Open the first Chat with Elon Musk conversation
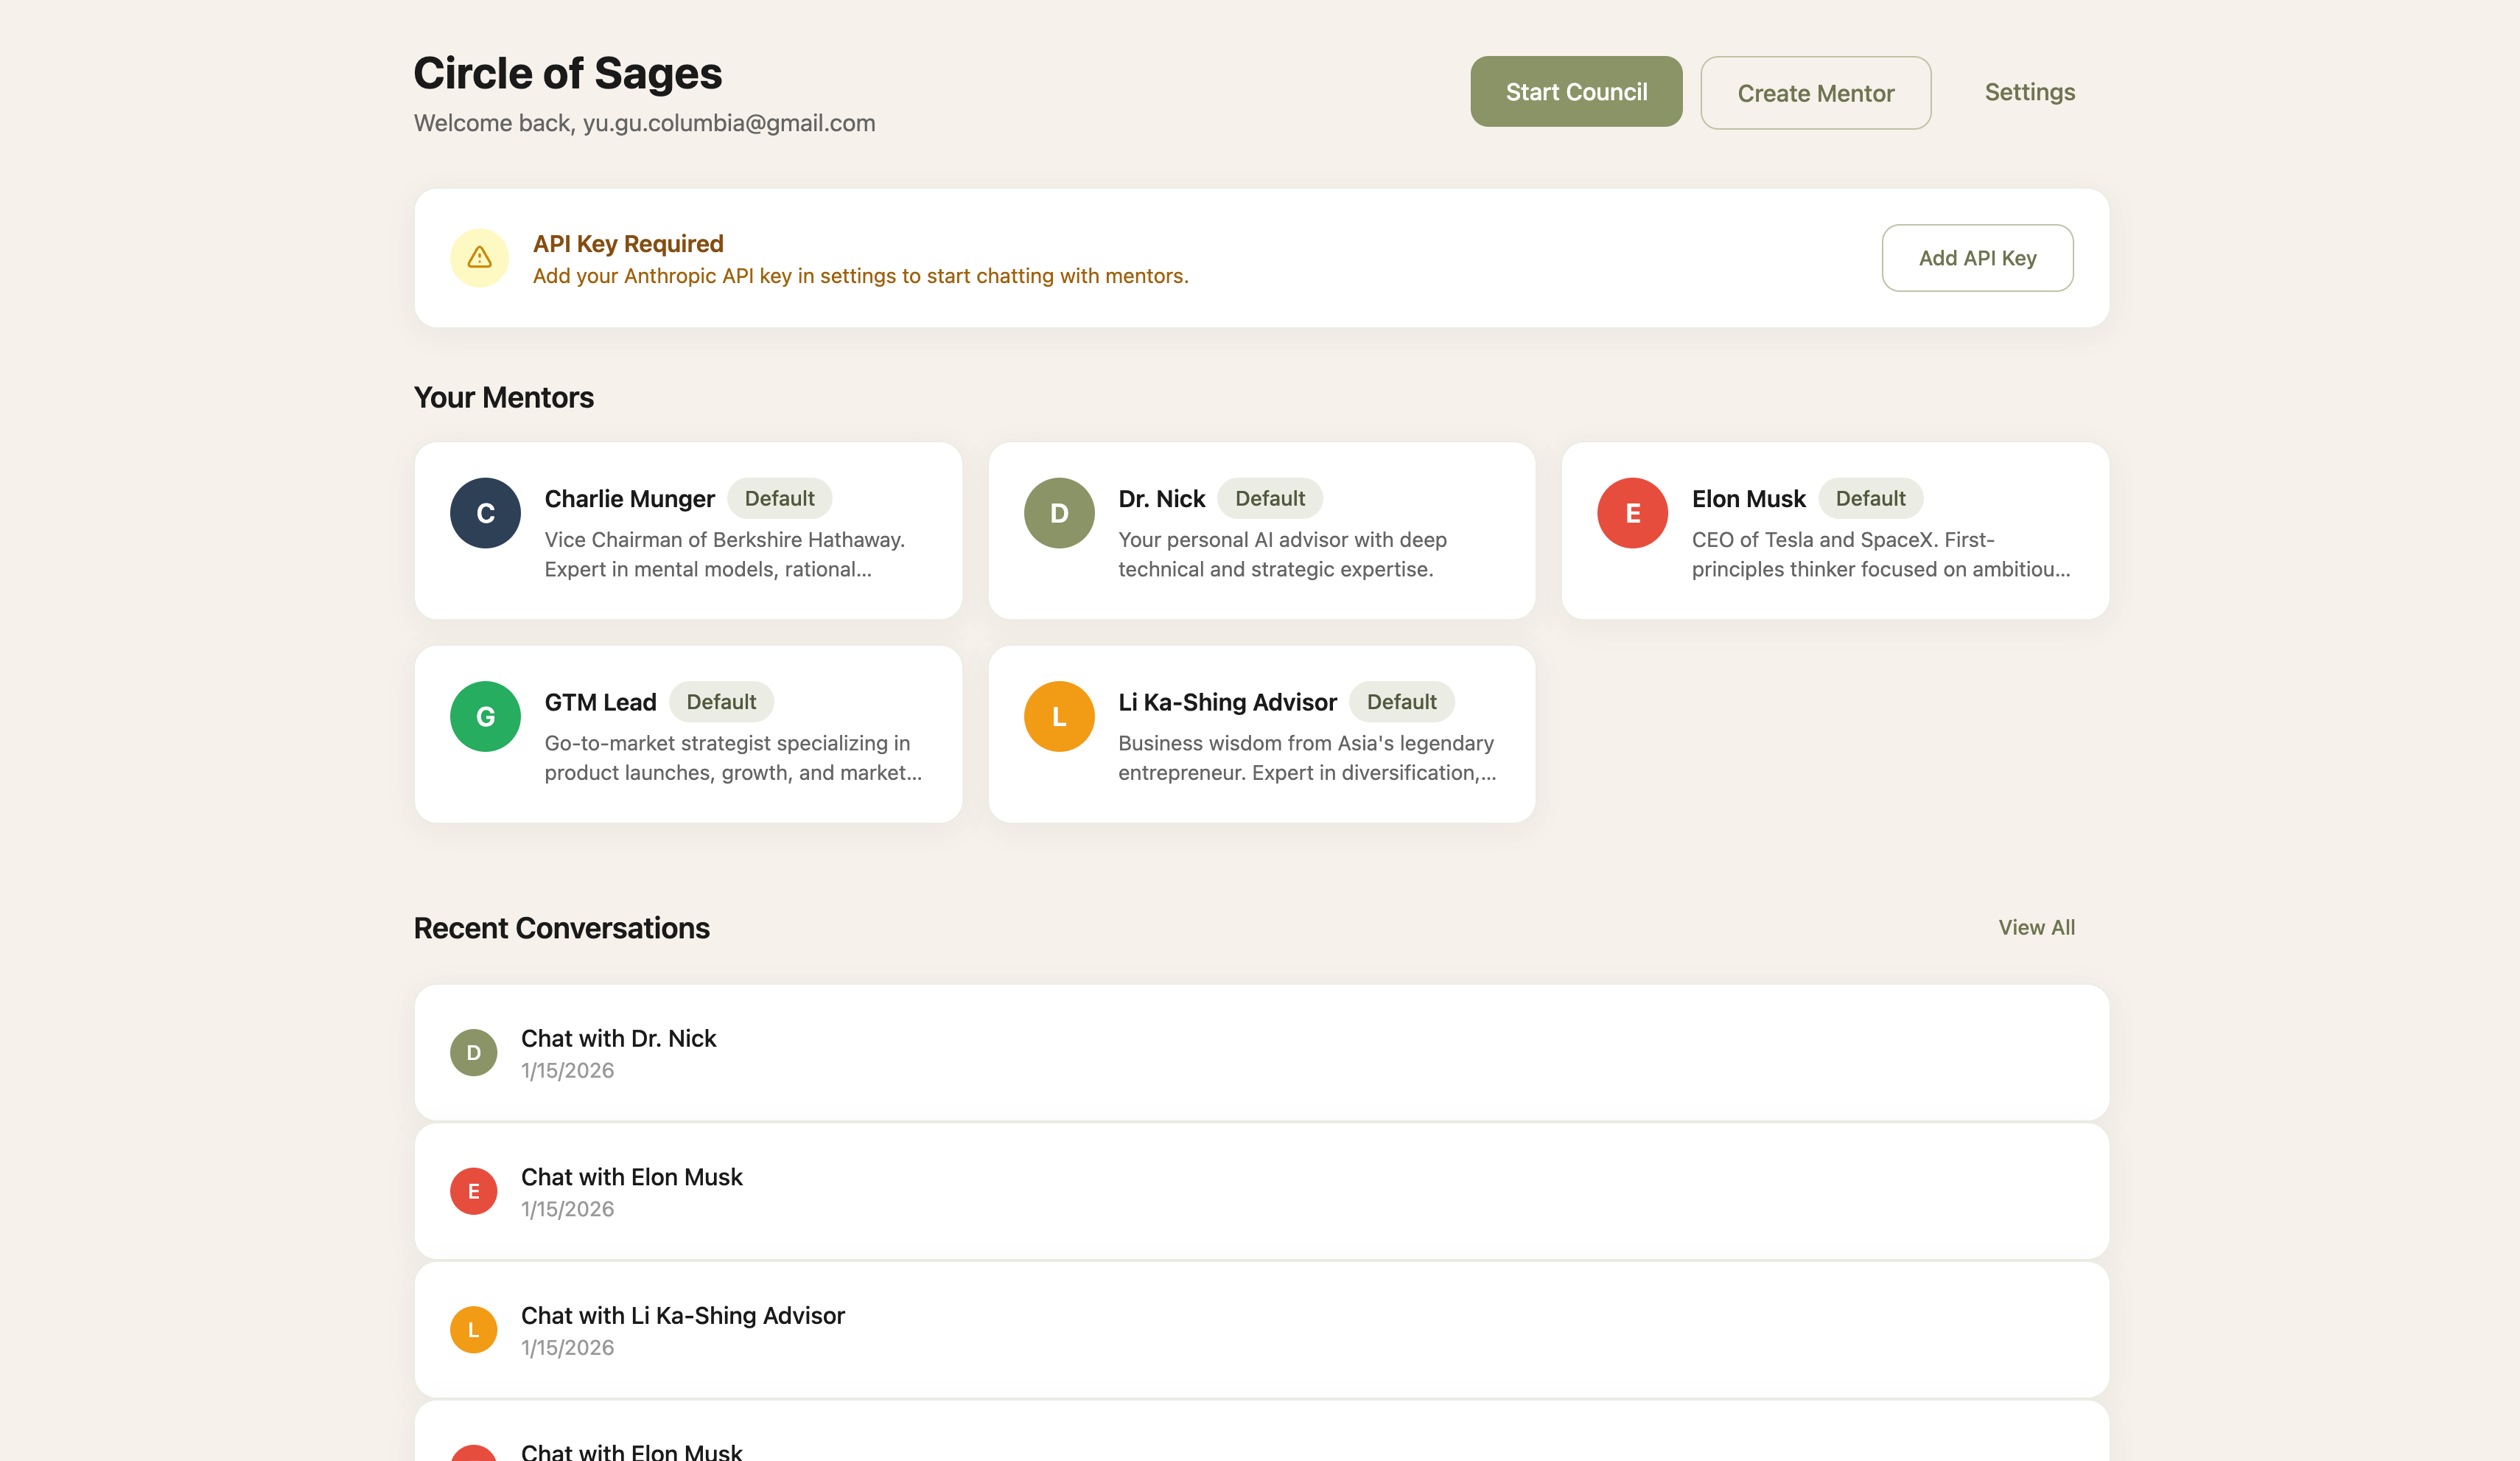The height and width of the screenshot is (1461, 2520). 1260,1190
